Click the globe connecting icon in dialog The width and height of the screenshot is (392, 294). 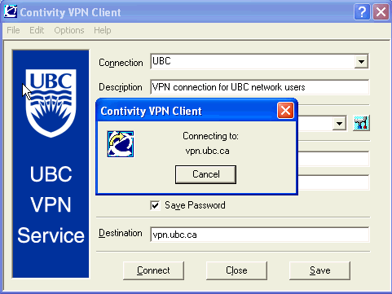pyautogui.click(x=121, y=144)
